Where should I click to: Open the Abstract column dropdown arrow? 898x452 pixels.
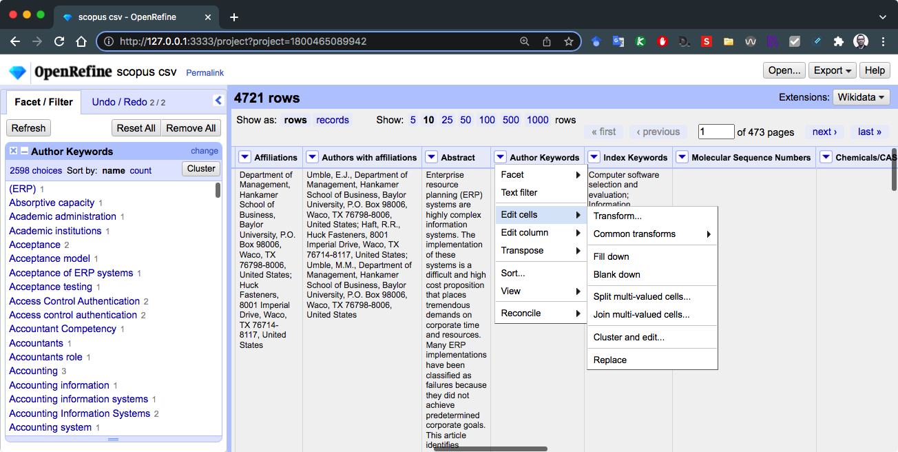pyautogui.click(x=432, y=157)
